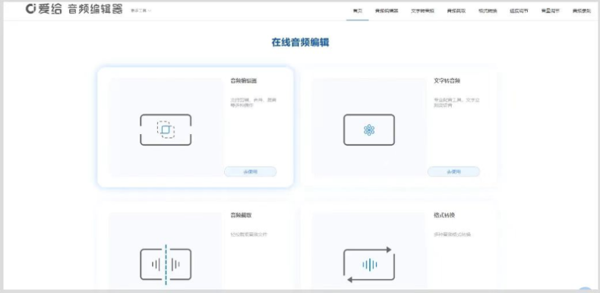Switch to the 音频截取 navigation tab
This screenshot has width=600, height=293.
coord(456,11)
